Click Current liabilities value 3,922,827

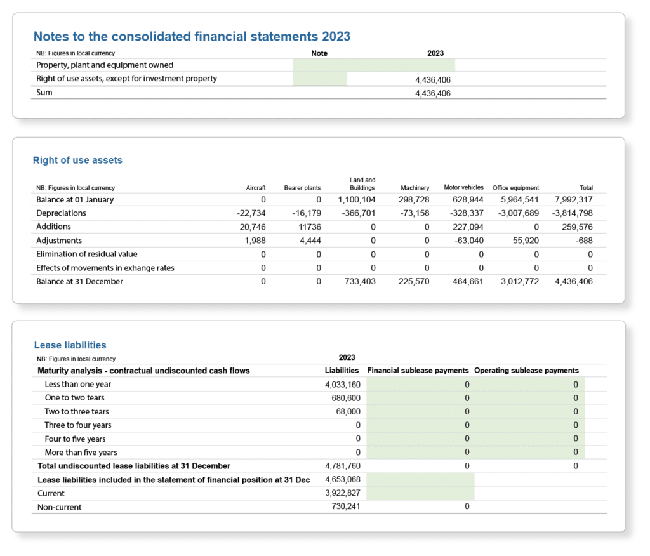[343, 493]
